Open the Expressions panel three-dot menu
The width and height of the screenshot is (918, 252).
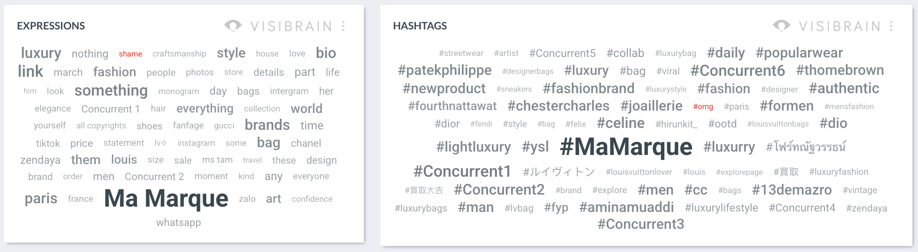pyautogui.click(x=343, y=26)
